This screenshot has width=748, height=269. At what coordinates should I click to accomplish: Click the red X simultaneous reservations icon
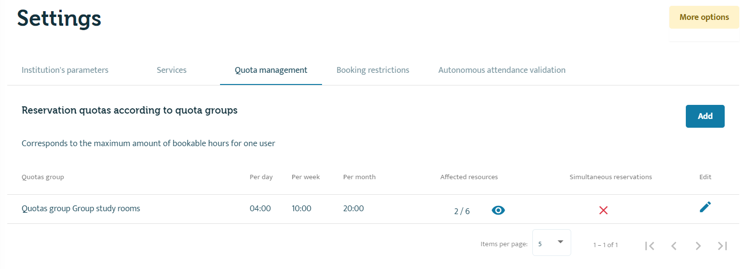(x=603, y=210)
